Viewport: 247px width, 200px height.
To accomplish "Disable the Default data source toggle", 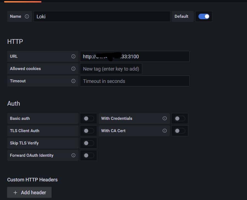I will point(204,16).
